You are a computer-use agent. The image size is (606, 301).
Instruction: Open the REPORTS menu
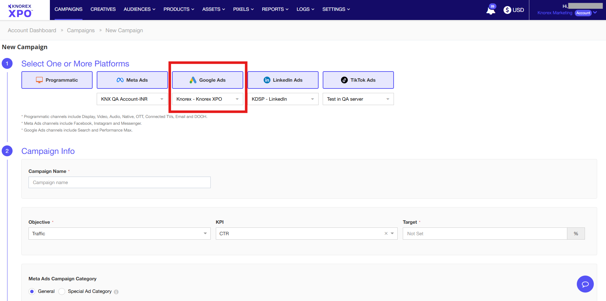tap(275, 9)
